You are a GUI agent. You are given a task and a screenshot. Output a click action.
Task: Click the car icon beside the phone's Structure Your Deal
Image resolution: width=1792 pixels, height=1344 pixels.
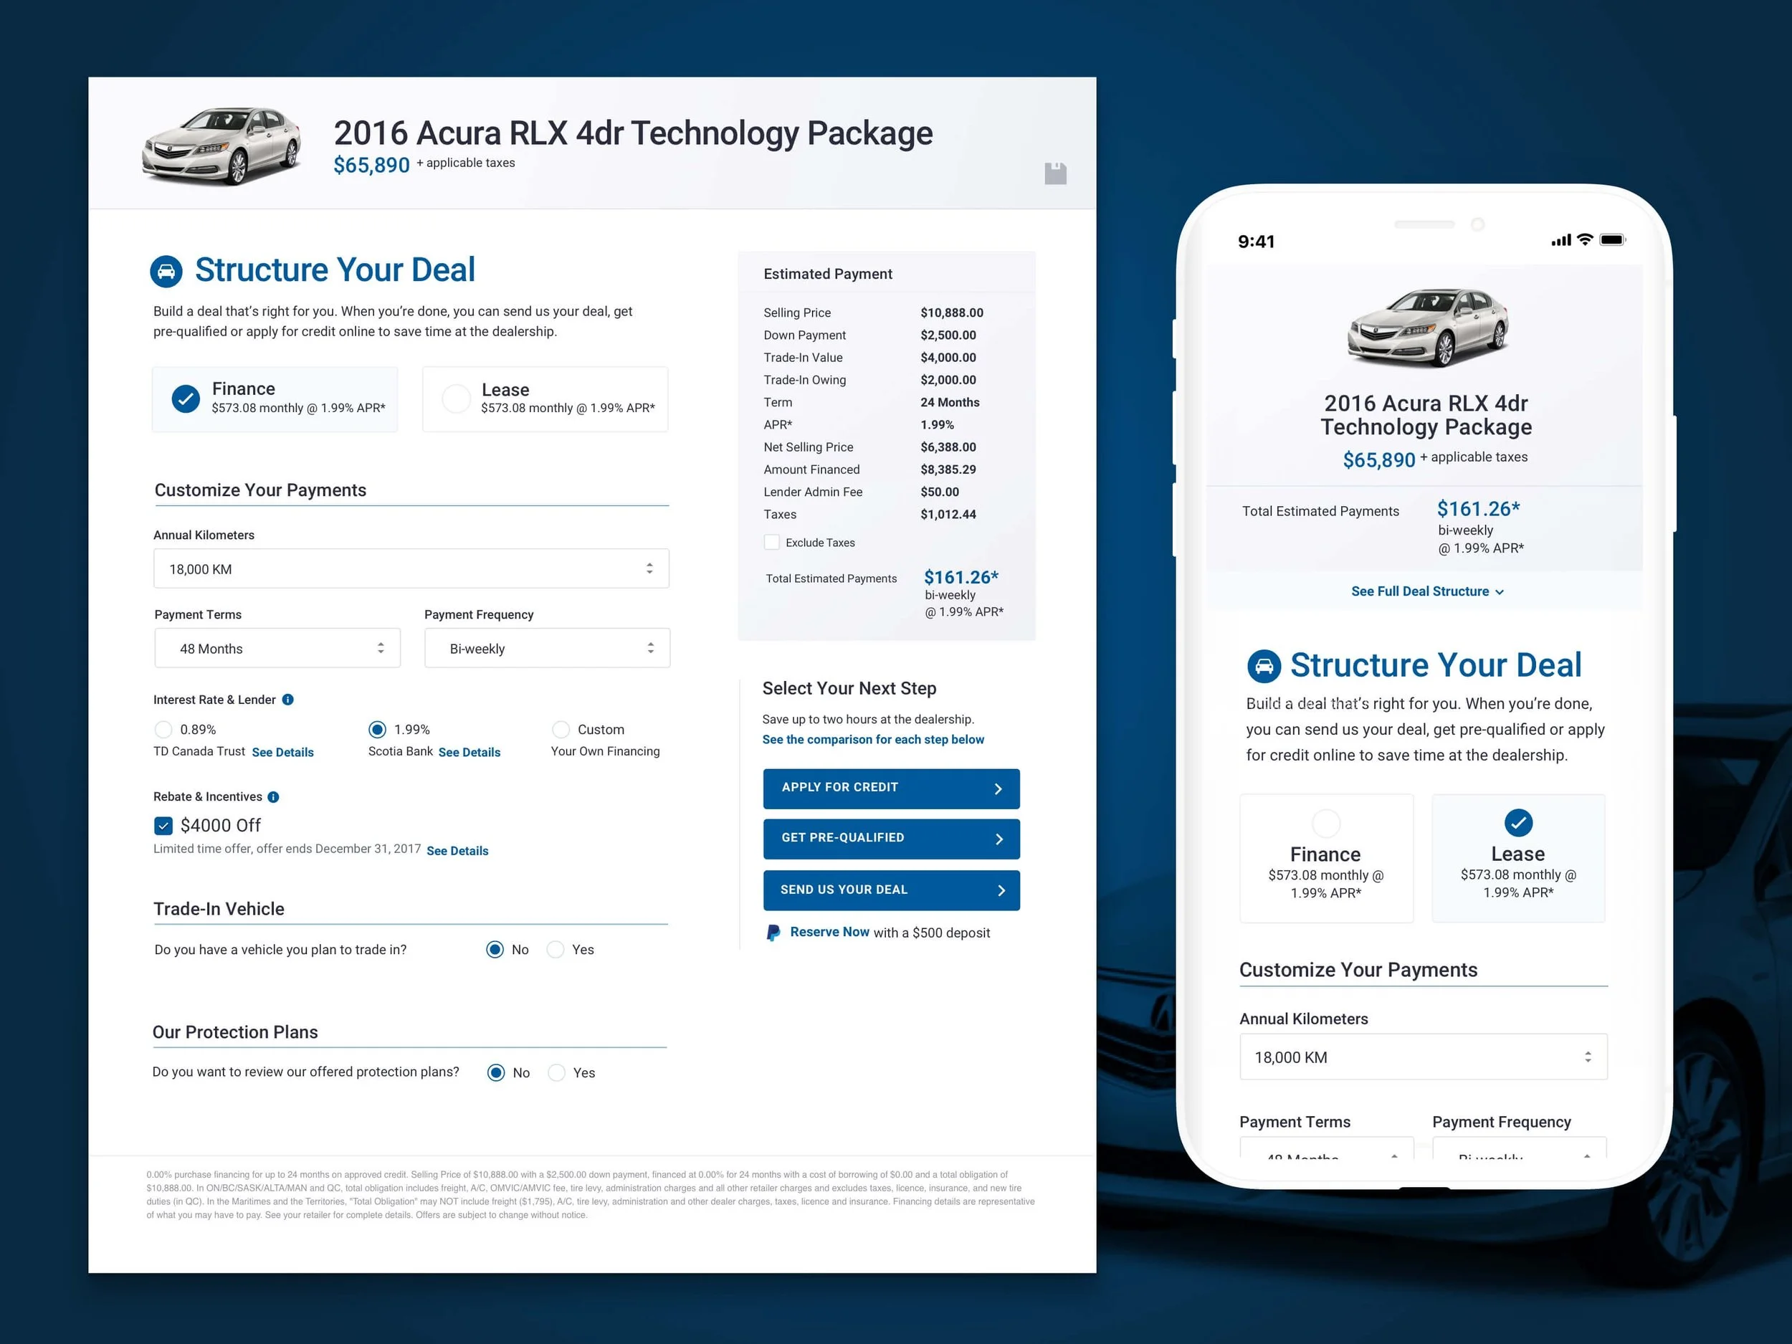[1264, 666]
